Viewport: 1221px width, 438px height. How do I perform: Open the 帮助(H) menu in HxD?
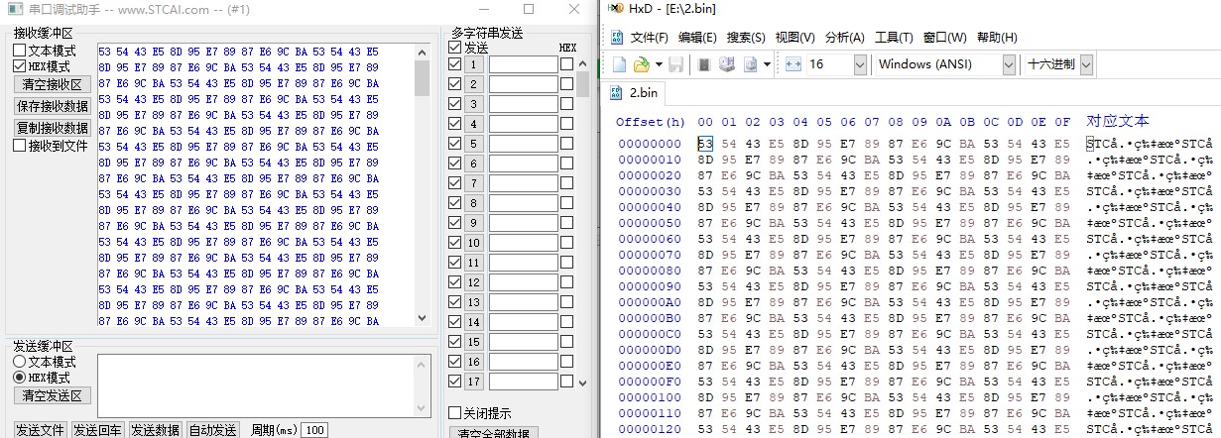[997, 38]
